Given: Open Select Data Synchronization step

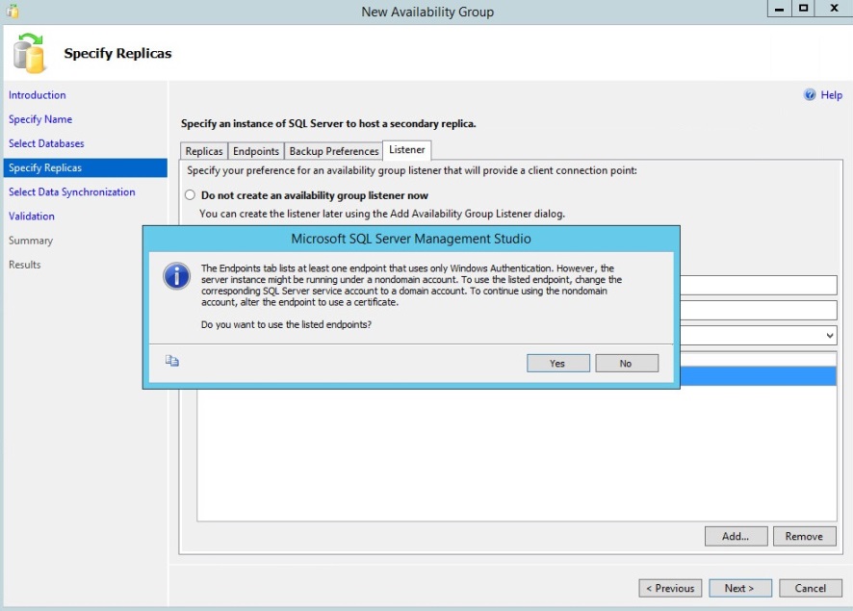Looking at the screenshot, I should tap(72, 191).
